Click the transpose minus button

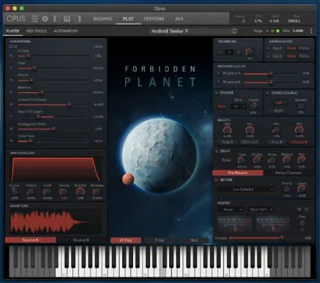pyautogui.click(x=220, y=53)
